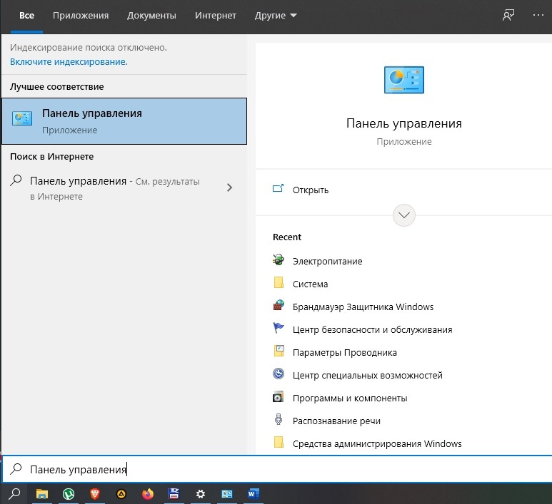Click the Система folder icon
The width and height of the screenshot is (552, 504).
(x=278, y=282)
